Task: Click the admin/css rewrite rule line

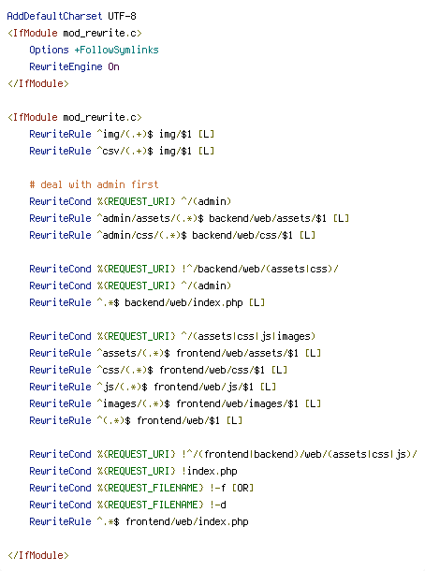Action: [172, 235]
